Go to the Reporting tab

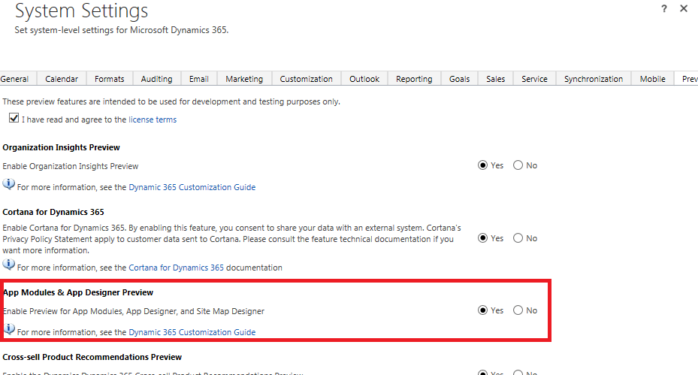tap(414, 79)
